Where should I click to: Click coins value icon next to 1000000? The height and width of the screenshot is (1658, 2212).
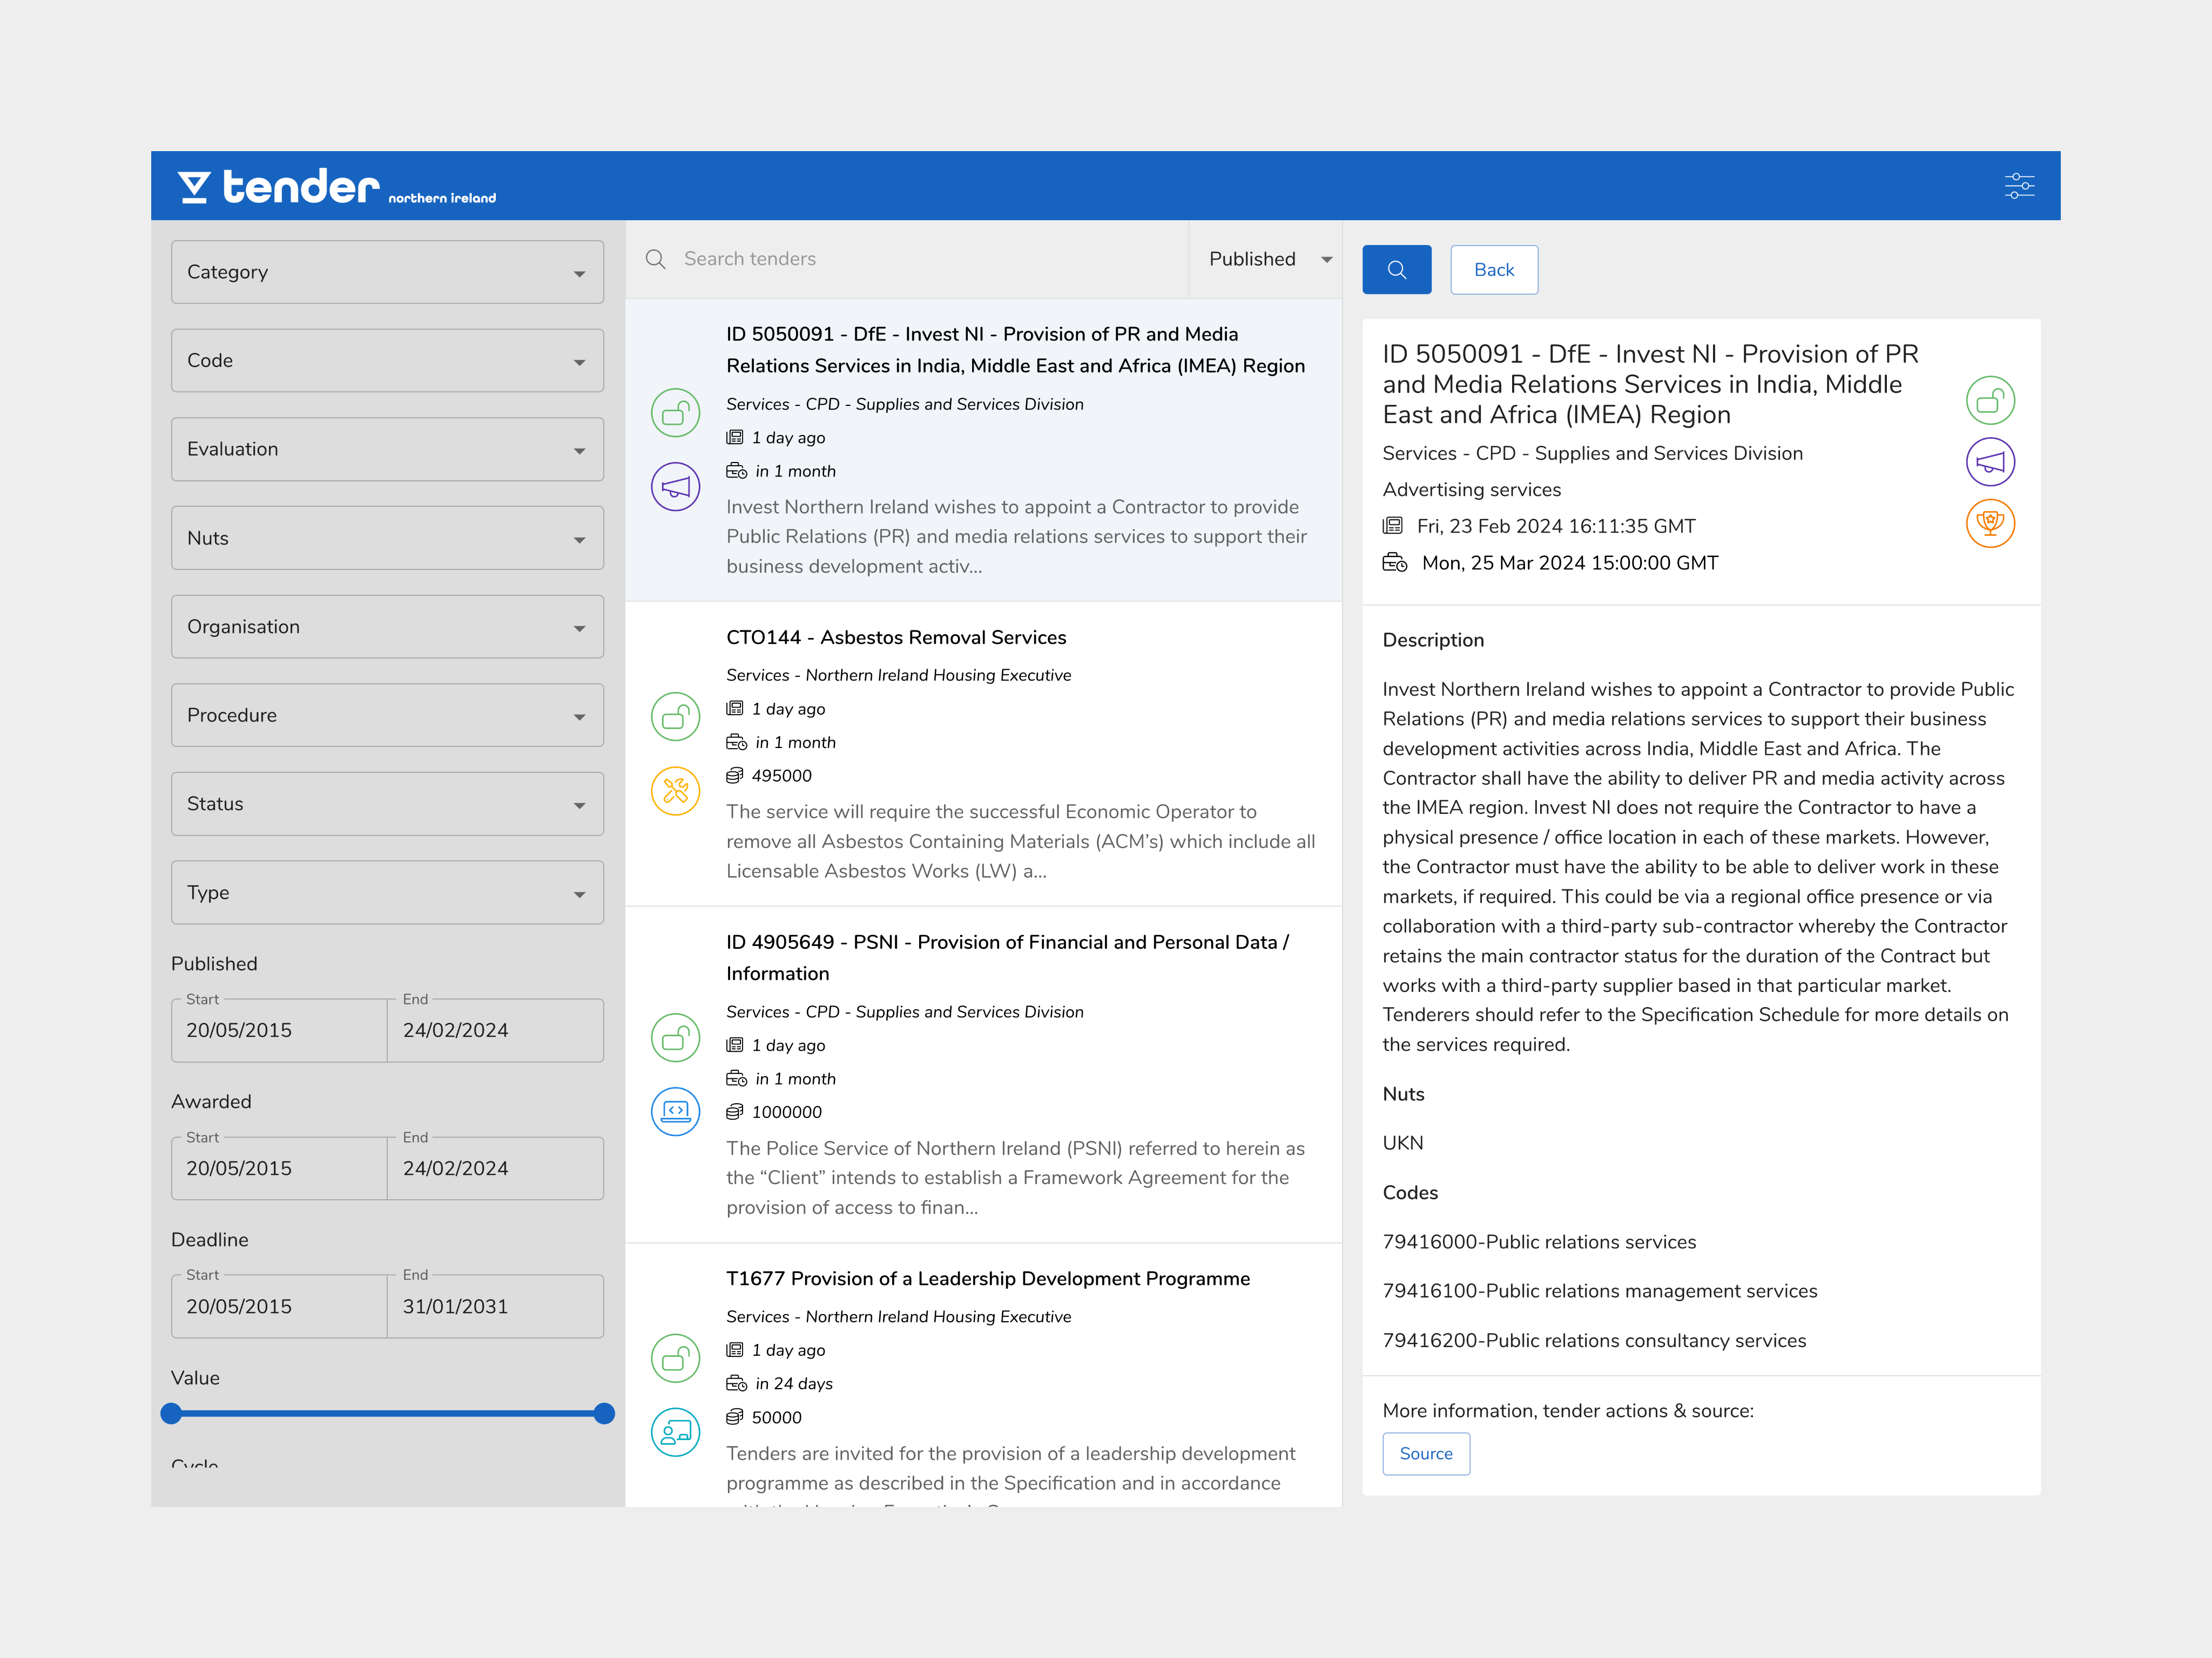click(734, 1111)
